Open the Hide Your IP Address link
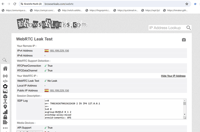The width and height of the screenshot is (200, 132). point(173,76)
